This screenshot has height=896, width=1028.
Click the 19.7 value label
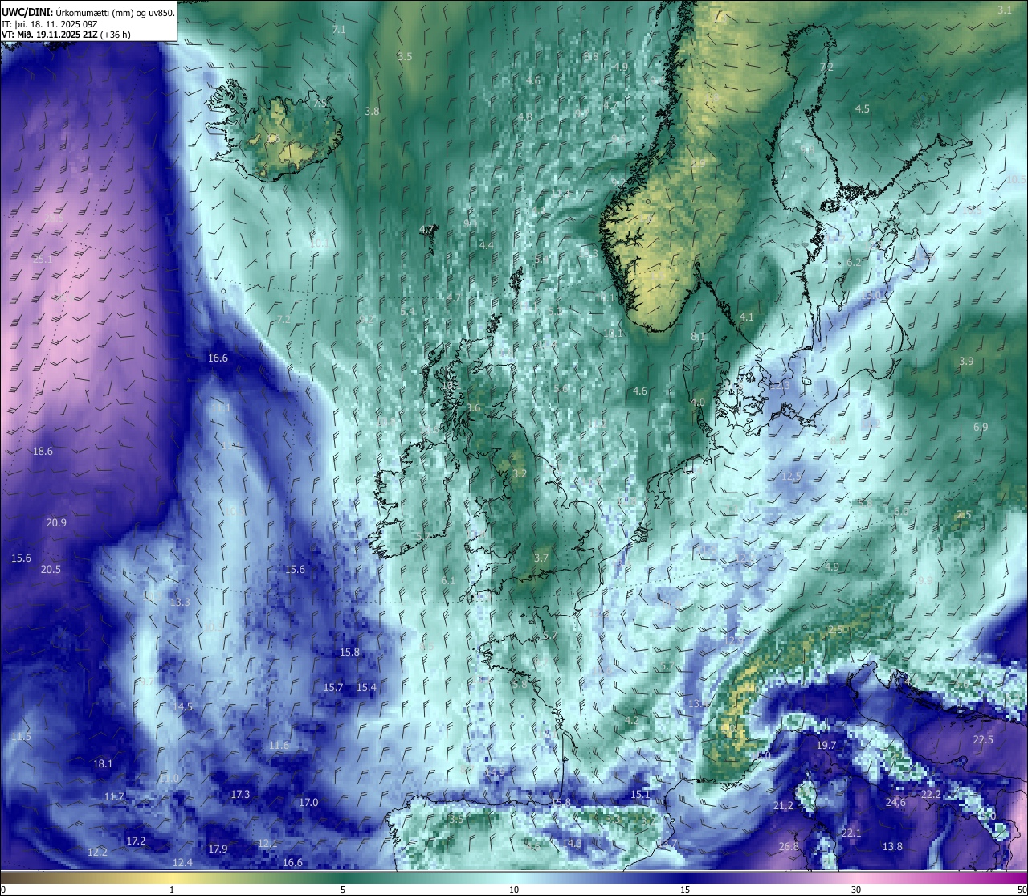point(826,746)
